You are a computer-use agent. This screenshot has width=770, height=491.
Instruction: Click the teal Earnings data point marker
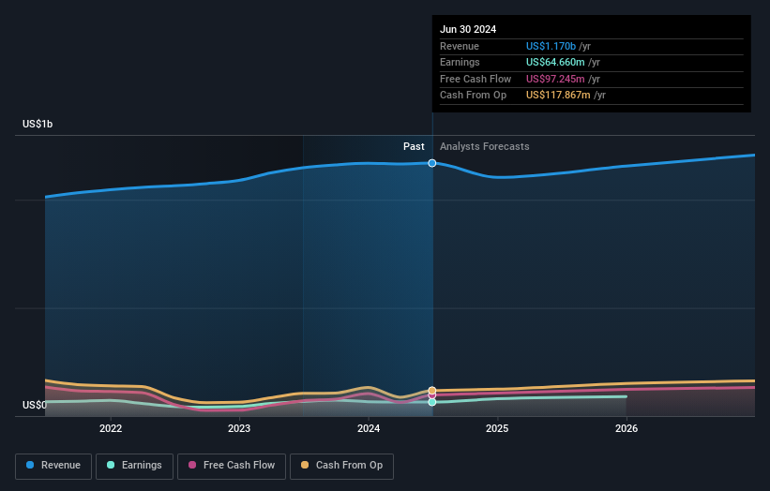tap(432, 402)
